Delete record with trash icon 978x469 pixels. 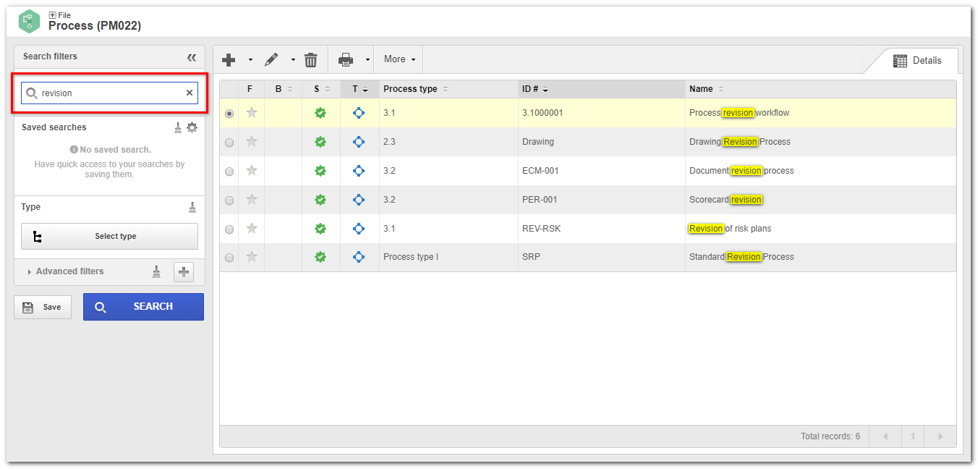(311, 59)
